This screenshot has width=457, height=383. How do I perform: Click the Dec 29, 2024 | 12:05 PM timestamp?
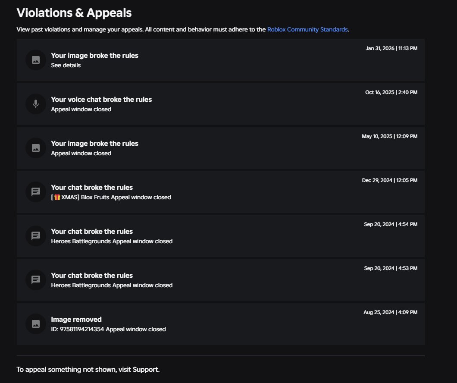click(x=390, y=180)
